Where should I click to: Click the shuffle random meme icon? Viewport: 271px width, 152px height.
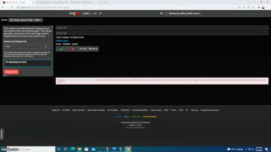pyautogui.click(x=95, y=13)
